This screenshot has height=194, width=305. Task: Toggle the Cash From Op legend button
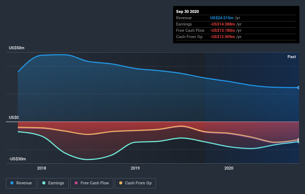click(135, 183)
